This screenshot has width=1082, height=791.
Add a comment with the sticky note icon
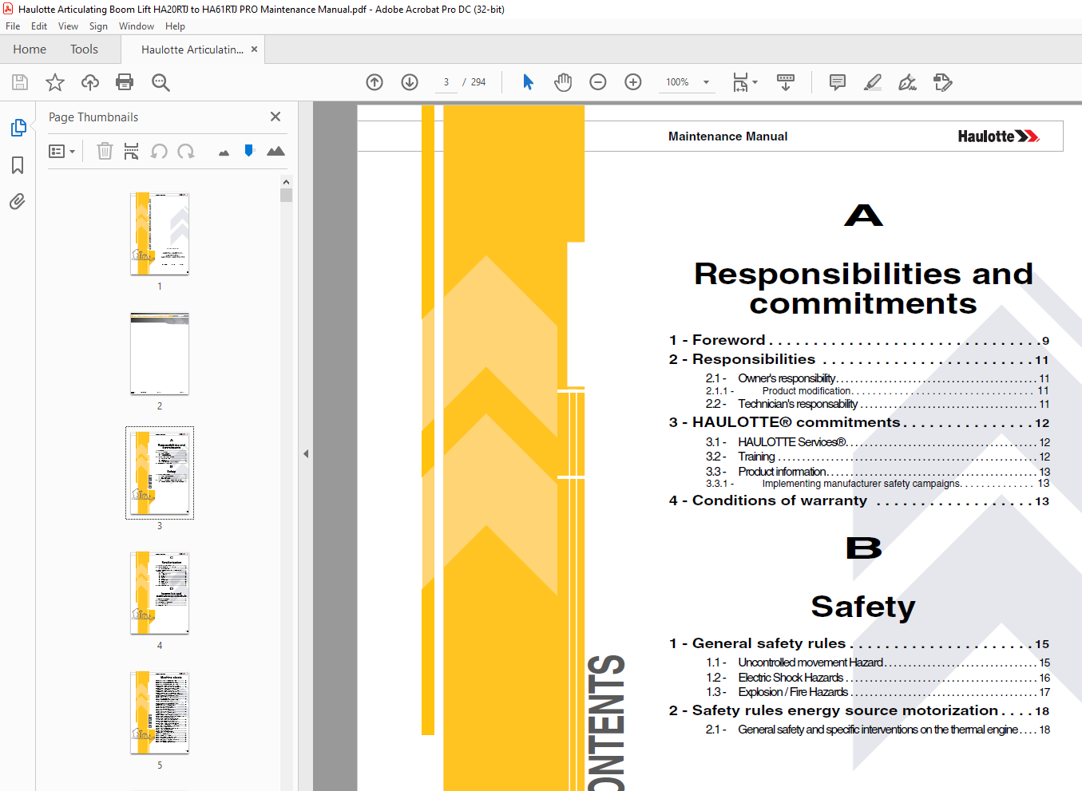coord(838,82)
